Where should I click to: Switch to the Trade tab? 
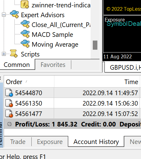[18, 142]
